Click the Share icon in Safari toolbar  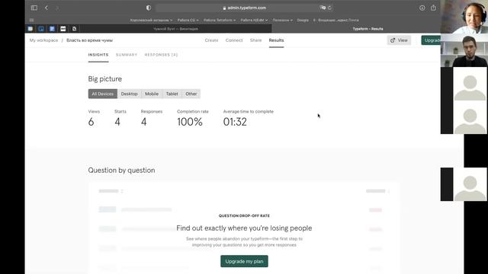tap(433, 8)
